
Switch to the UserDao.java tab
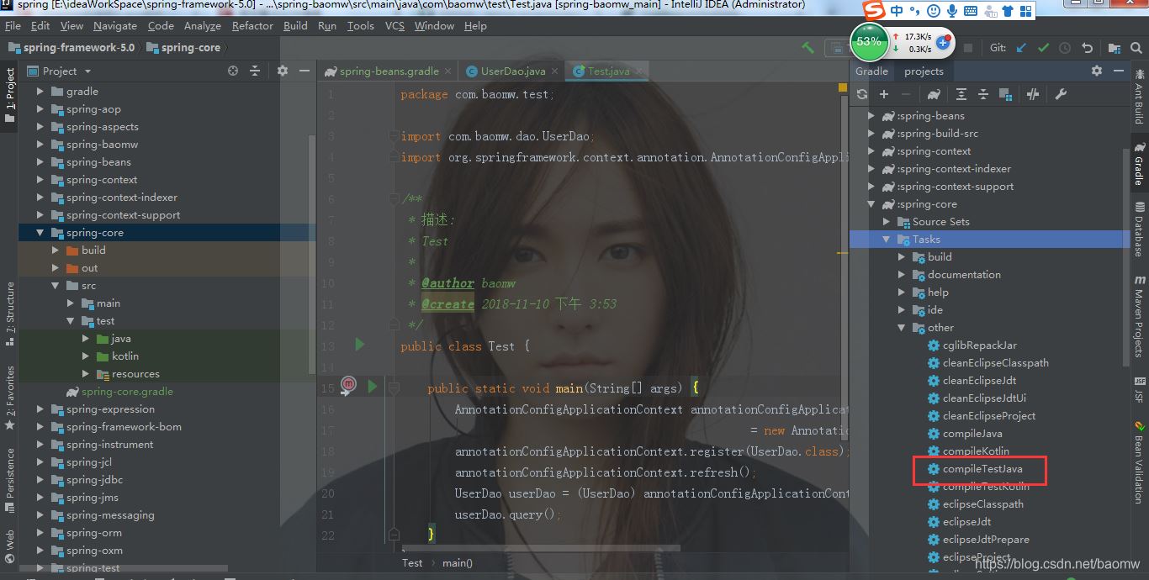click(x=512, y=71)
